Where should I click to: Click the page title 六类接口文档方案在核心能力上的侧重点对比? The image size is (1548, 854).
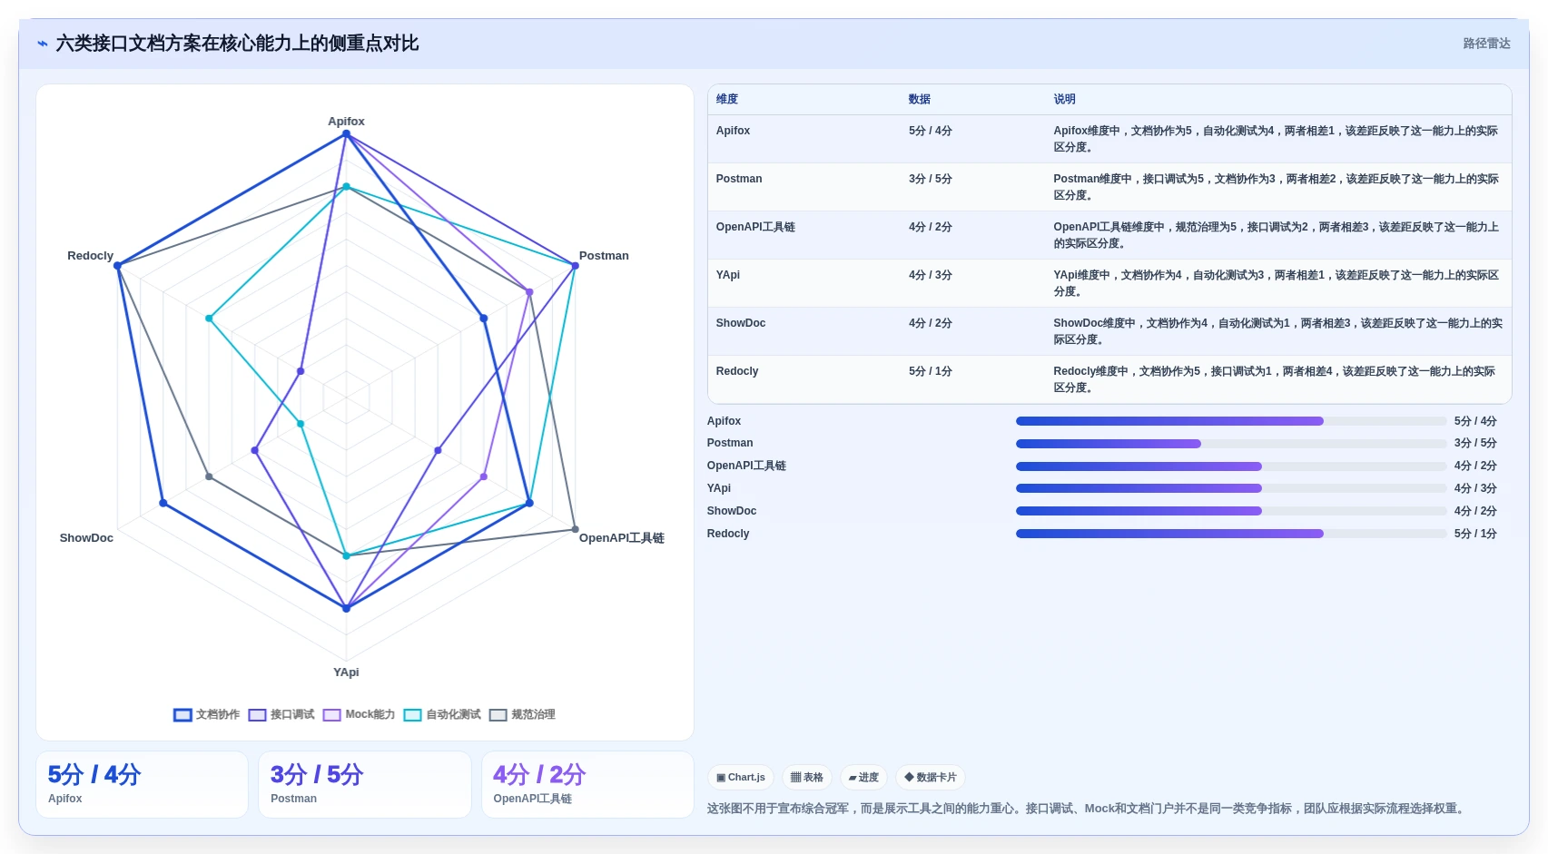point(237,44)
